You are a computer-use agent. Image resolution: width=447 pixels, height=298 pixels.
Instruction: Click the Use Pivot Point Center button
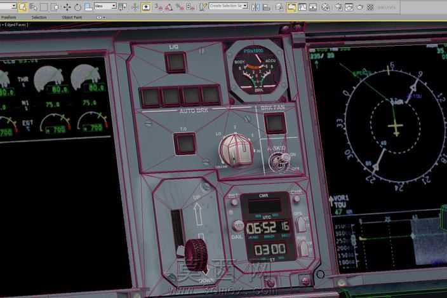pyautogui.click(x=123, y=7)
